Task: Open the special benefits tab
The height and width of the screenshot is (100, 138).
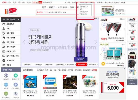Action: (x=60, y=65)
